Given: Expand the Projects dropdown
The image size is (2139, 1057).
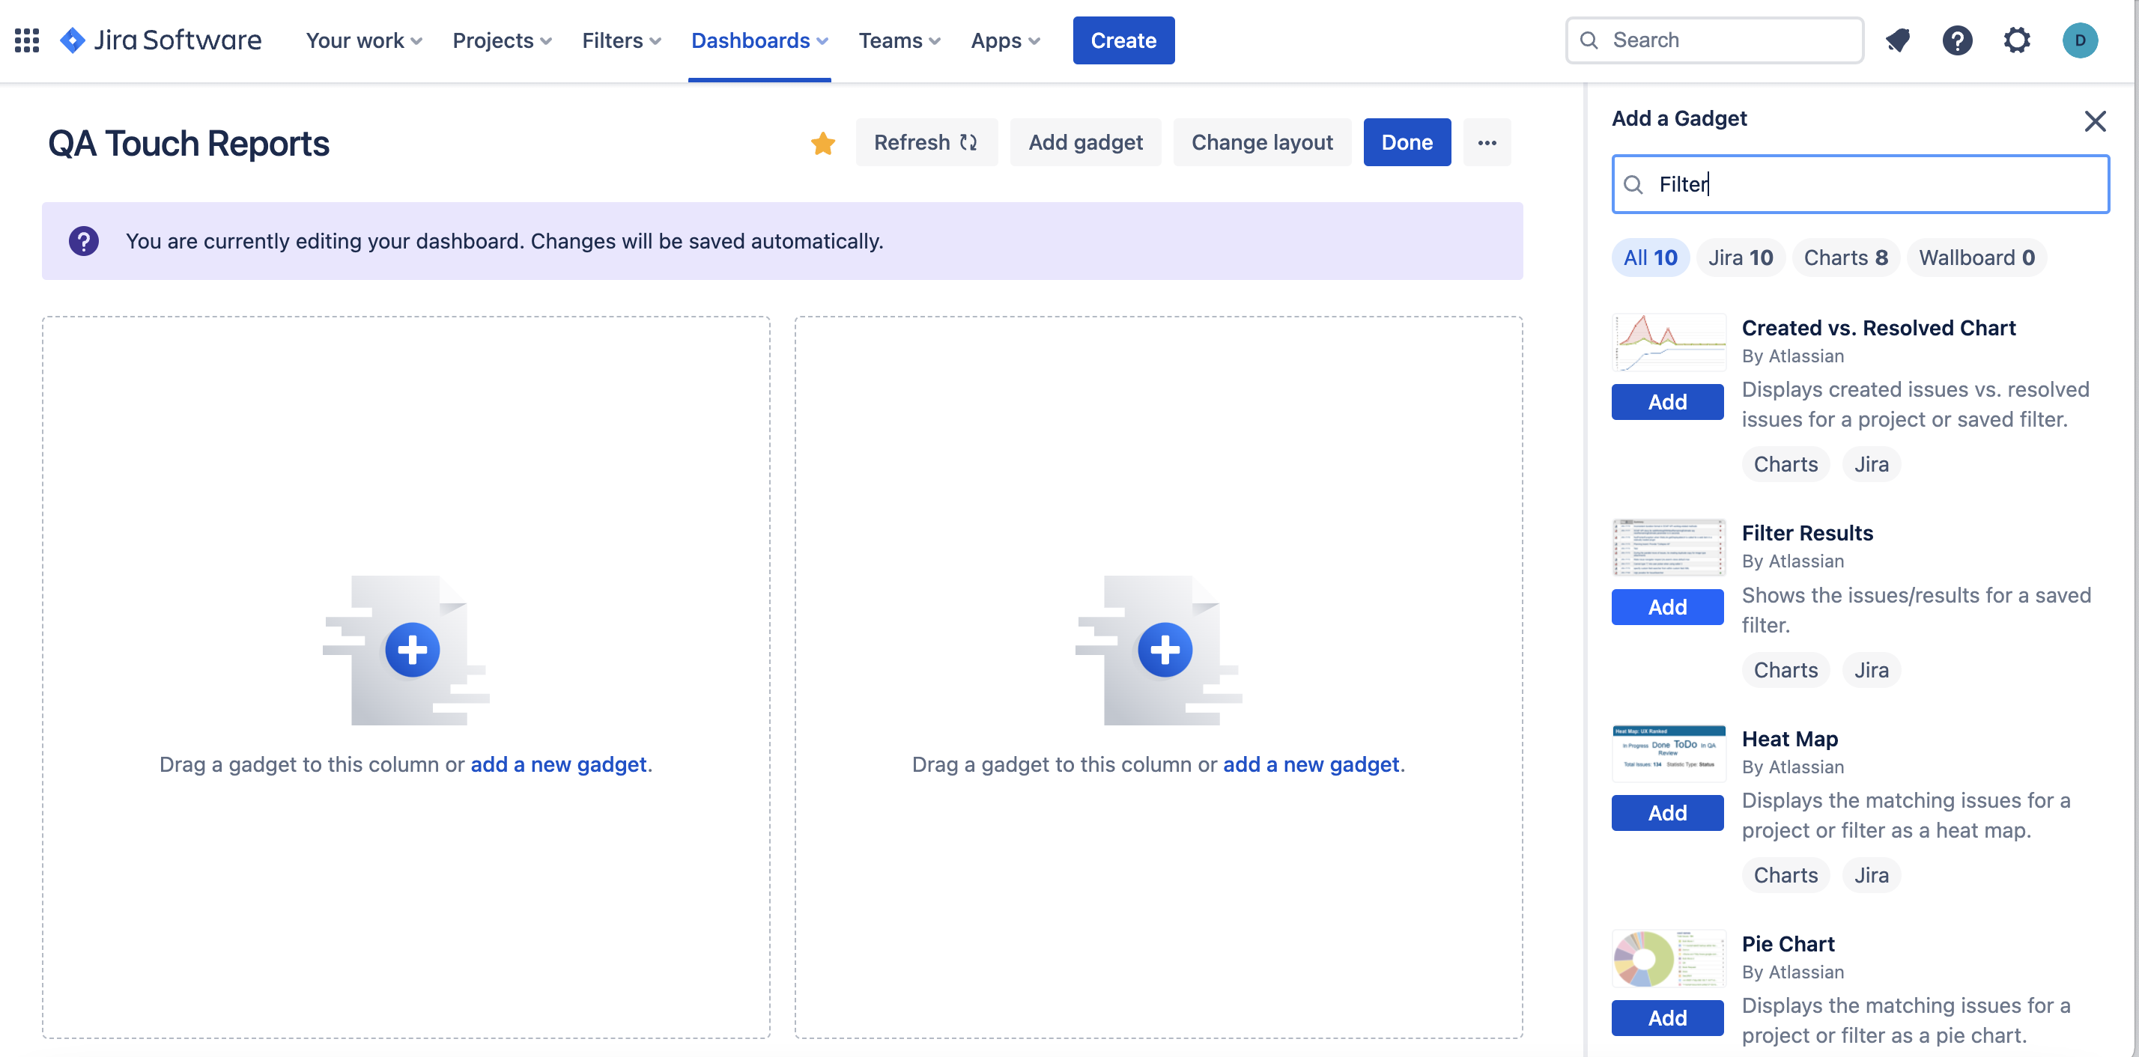Looking at the screenshot, I should click(x=502, y=40).
